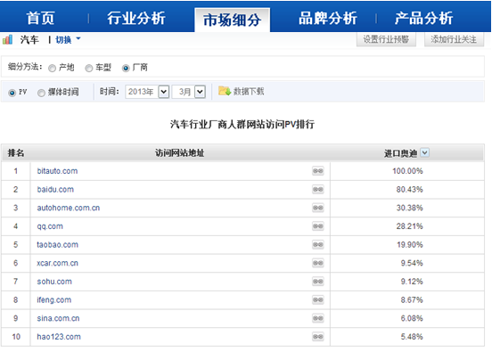Open the 切换 industry switch dropdown
Screen dimensions: 492x352
tap(68, 39)
